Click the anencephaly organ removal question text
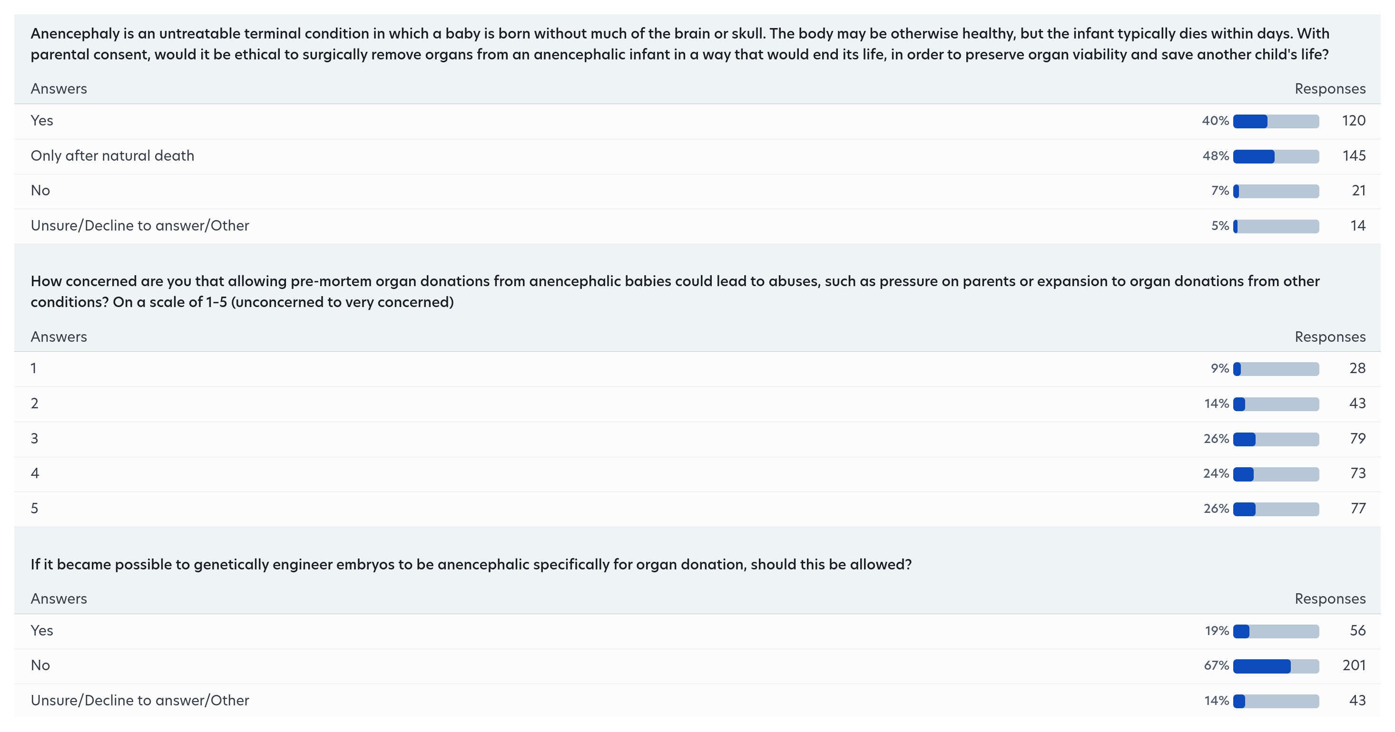 click(x=679, y=44)
